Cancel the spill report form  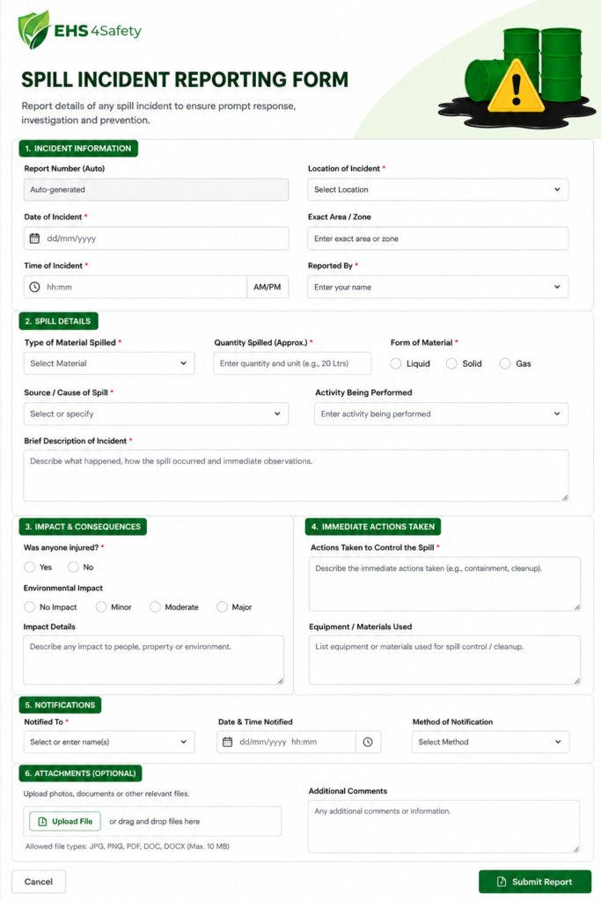click(x=39, y=882)
